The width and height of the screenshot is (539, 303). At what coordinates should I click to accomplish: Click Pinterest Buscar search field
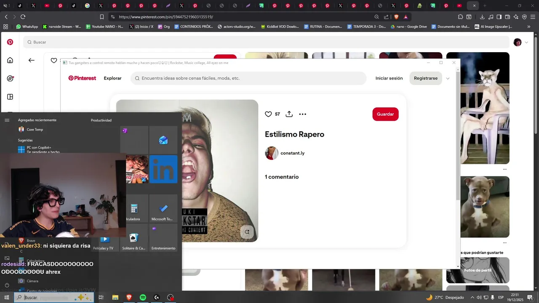pos(266,42)
